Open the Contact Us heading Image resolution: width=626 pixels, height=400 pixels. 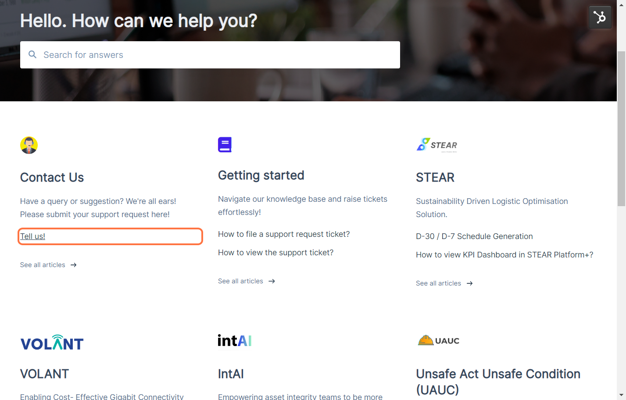click(52, 178)
